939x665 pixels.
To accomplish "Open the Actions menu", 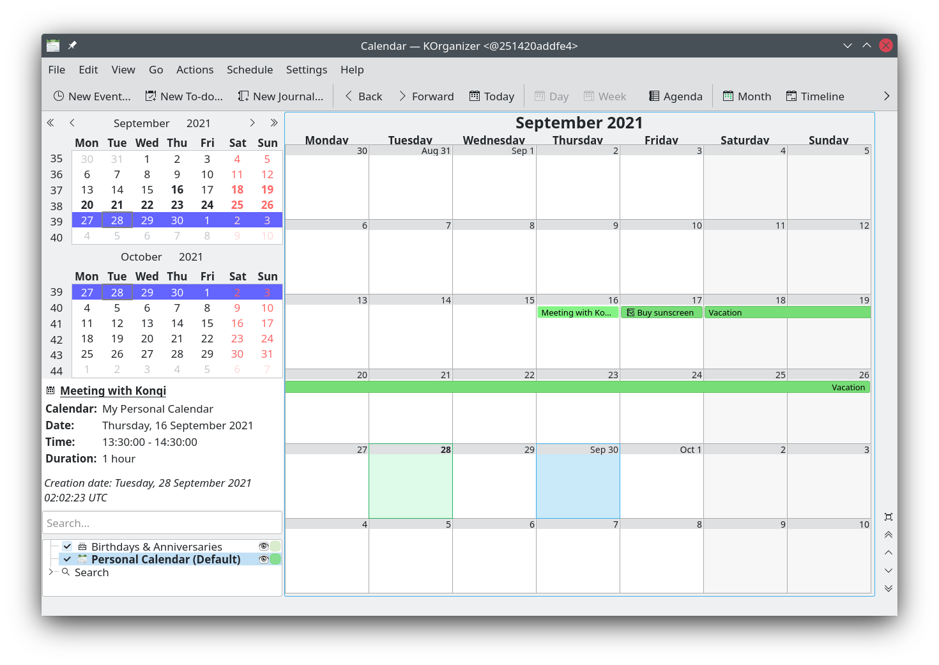I will tap(195, 70).
